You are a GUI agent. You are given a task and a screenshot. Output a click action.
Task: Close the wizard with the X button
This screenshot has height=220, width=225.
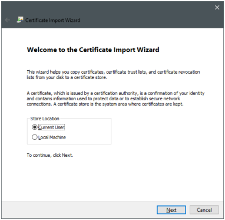[217, 8]
